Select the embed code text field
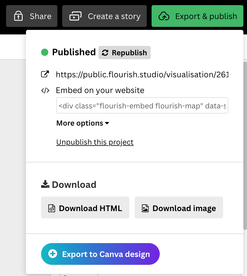The image size is (247, 276). pyautogui.click(x=142, y=106)
